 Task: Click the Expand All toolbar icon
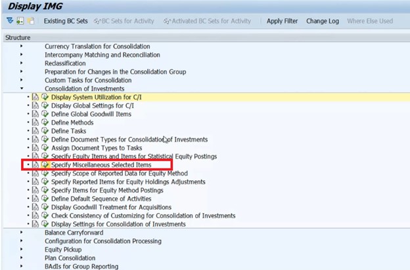10,20
